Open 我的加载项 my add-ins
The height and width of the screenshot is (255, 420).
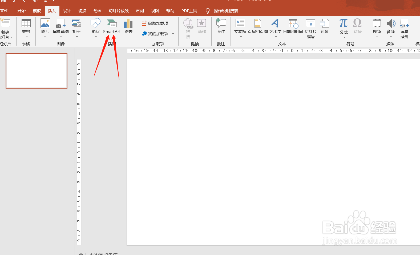click(x=155, y=34)
